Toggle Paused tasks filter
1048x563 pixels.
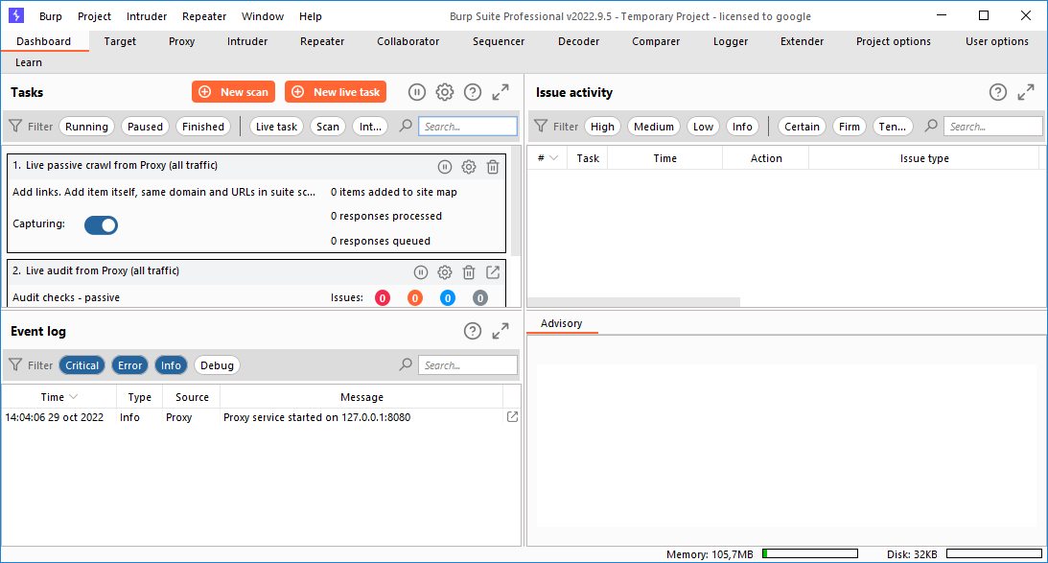pos(145,127)
